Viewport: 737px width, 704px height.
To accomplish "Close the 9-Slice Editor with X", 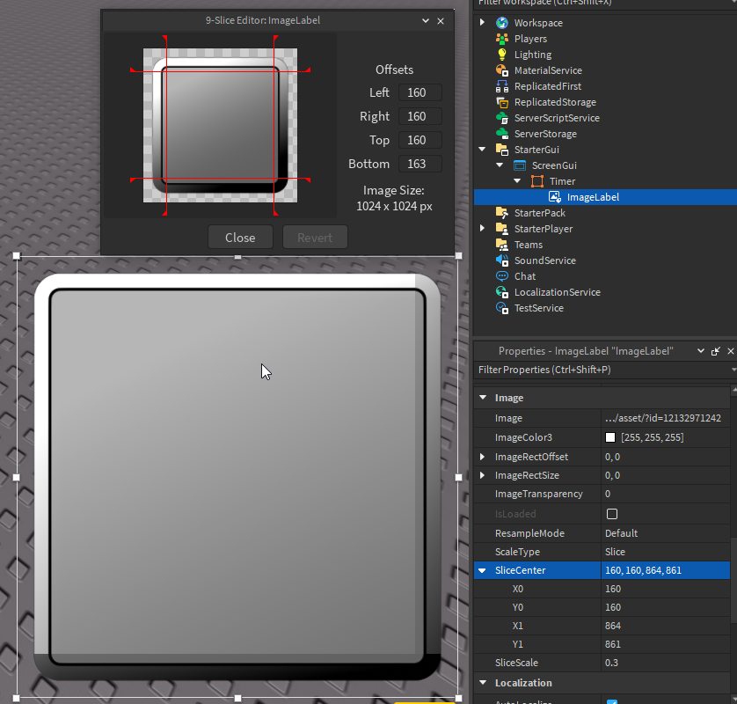I will (x=441, y=21).
